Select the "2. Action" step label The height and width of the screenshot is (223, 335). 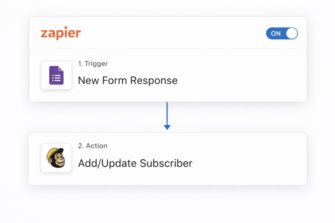[93, 146]
